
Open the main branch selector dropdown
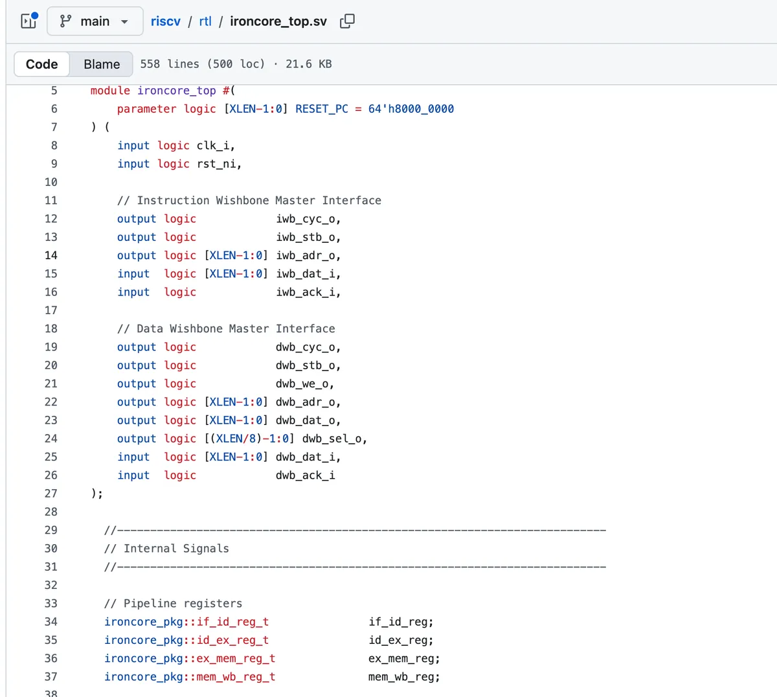(95, 21)
